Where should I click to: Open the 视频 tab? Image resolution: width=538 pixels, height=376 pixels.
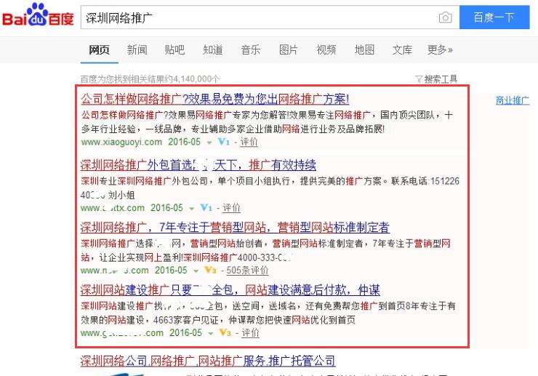point(326,49)
